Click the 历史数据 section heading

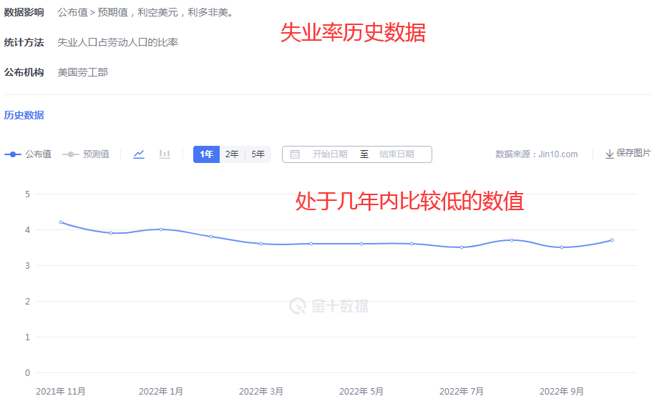coord(24,115)
